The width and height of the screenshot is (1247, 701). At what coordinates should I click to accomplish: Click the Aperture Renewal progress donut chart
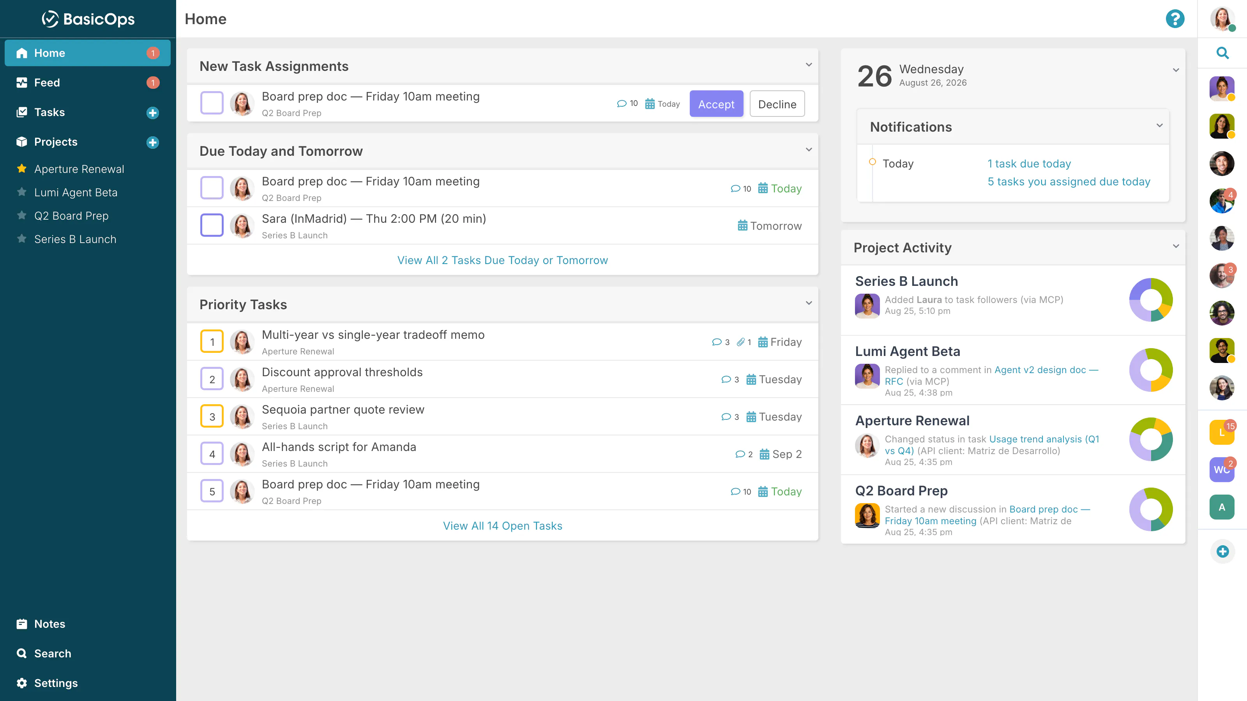coord(1151,439)
